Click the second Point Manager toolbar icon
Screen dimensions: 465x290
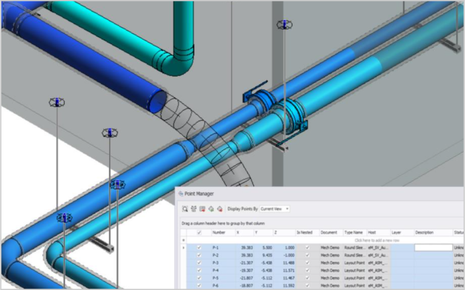coord(194,209)
